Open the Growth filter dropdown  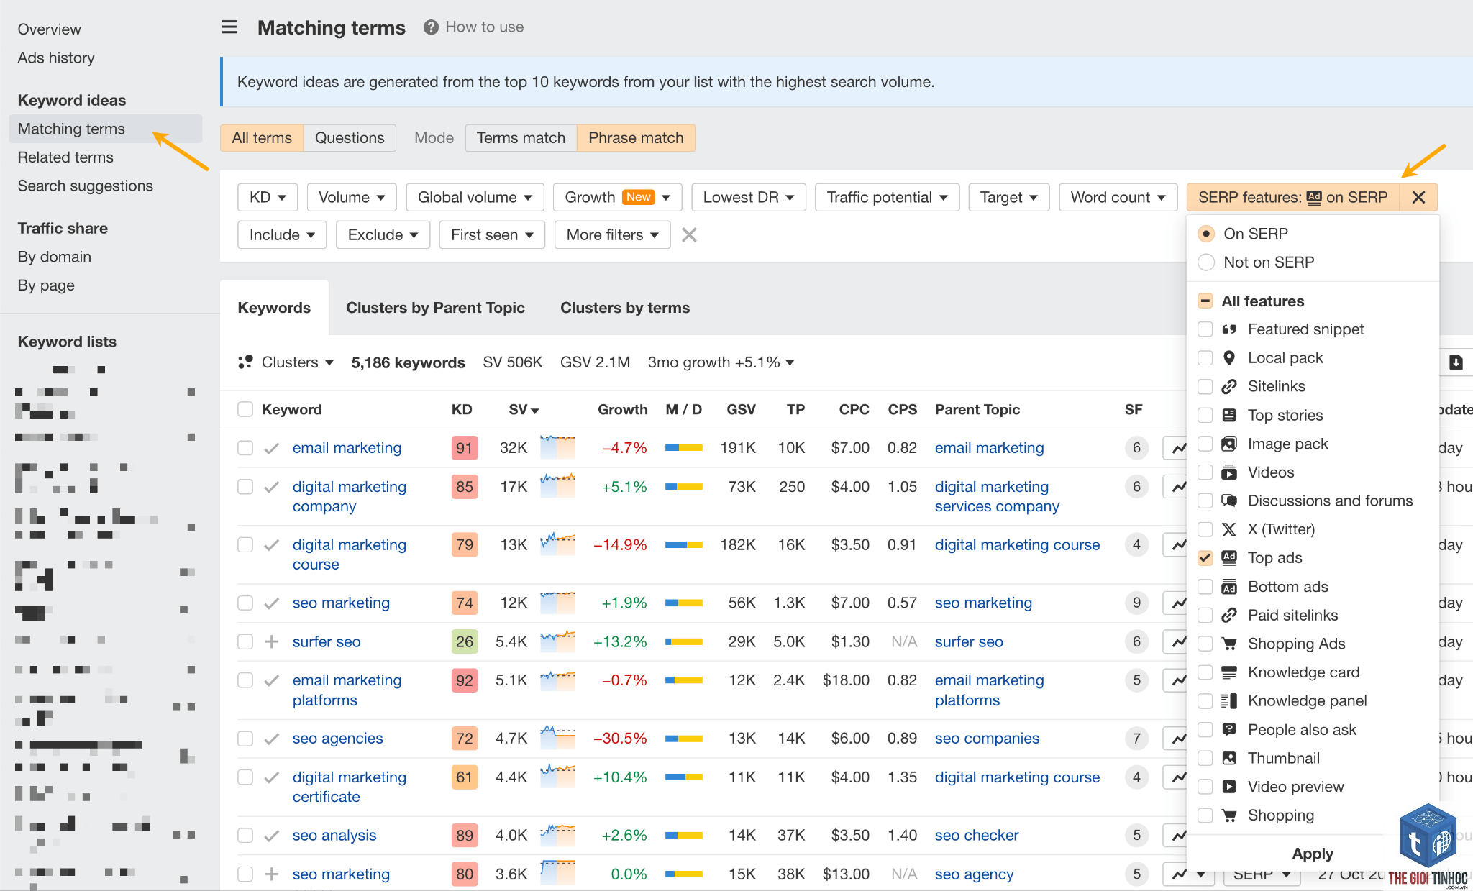point(617,197)
